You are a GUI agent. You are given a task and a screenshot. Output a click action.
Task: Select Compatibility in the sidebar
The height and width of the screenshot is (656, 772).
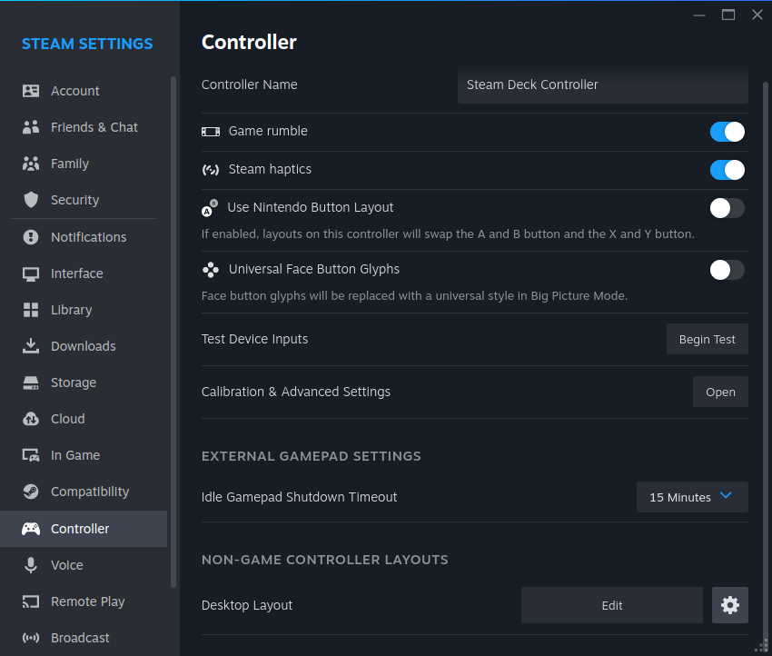pyautogui.click(x=84, y=492)
